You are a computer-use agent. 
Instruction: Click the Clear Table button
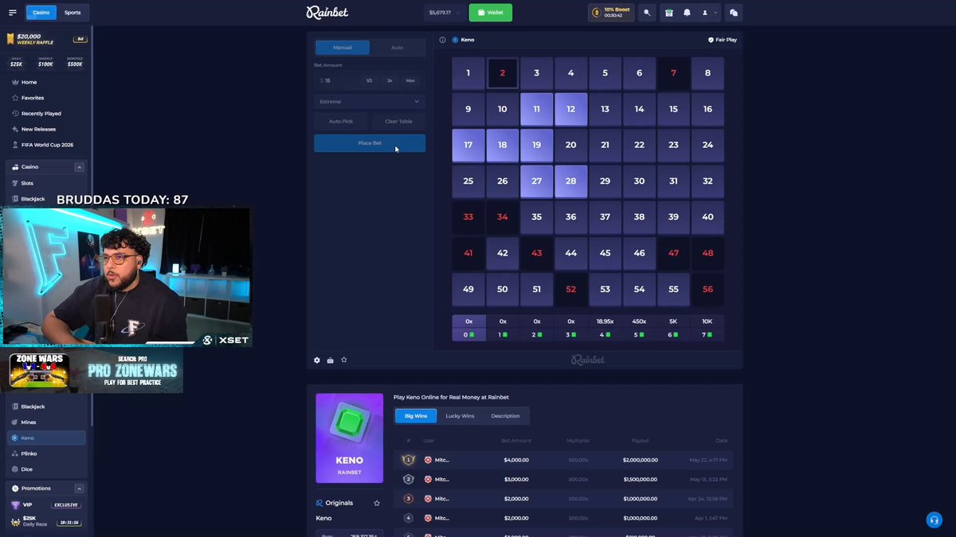398,122
